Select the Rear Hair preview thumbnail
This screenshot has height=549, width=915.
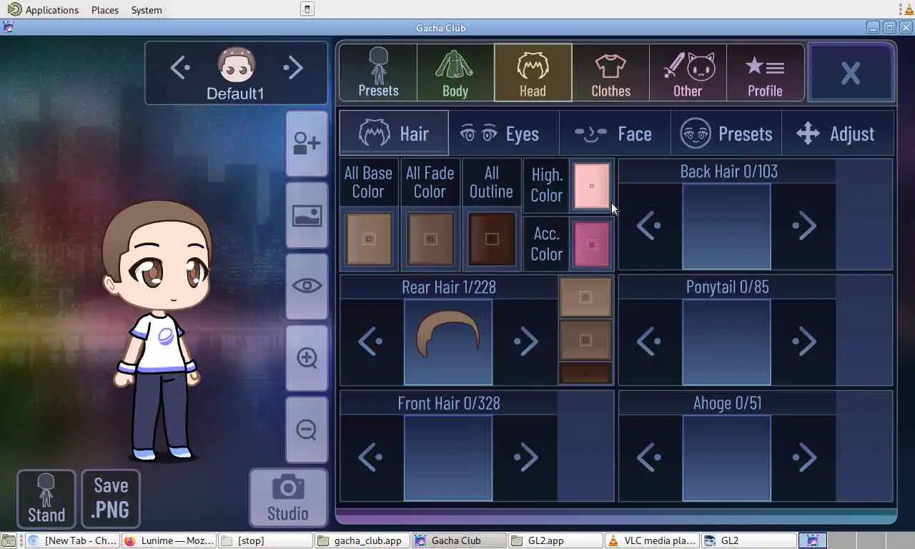448,342
